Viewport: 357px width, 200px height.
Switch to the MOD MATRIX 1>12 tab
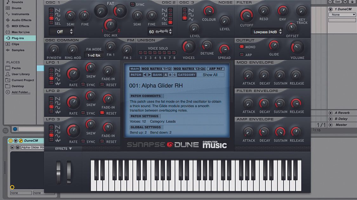pyautogui.click(x=156, y=69)
